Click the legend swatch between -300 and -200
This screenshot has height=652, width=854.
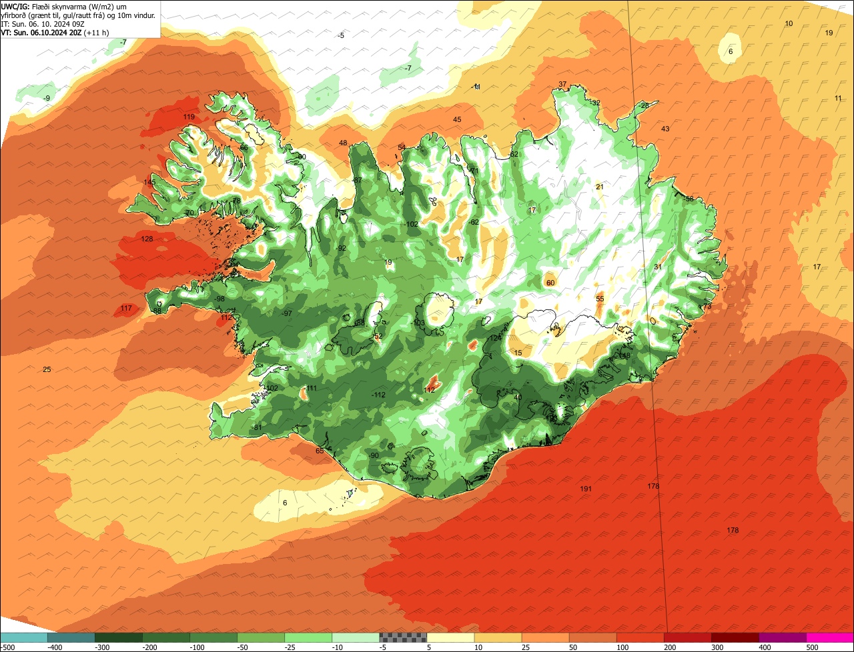point(119,637)
